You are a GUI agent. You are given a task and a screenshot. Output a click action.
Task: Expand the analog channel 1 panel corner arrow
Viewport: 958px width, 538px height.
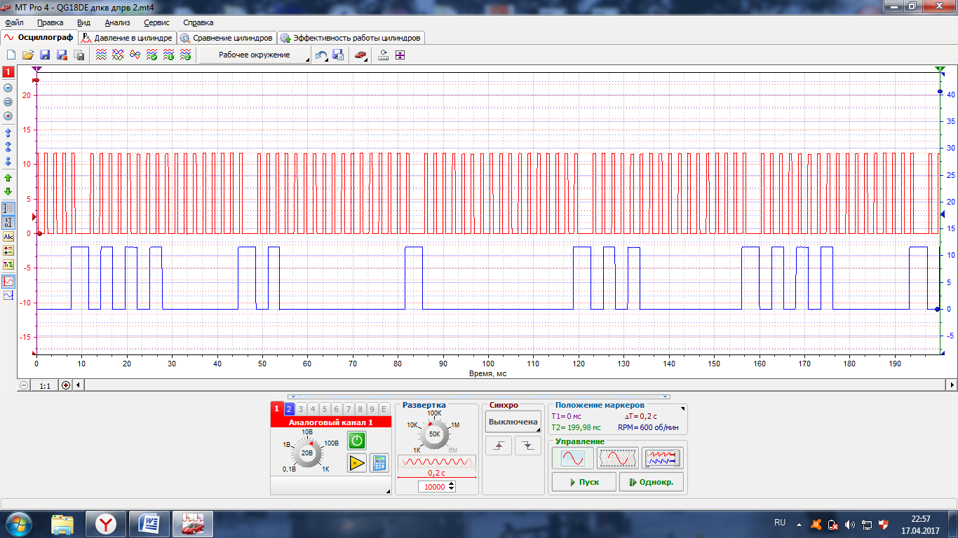[x=388, y=492]
